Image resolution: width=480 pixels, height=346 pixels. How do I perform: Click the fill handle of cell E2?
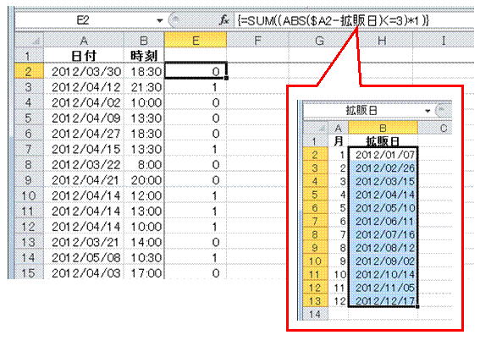(x=226, y=79)
